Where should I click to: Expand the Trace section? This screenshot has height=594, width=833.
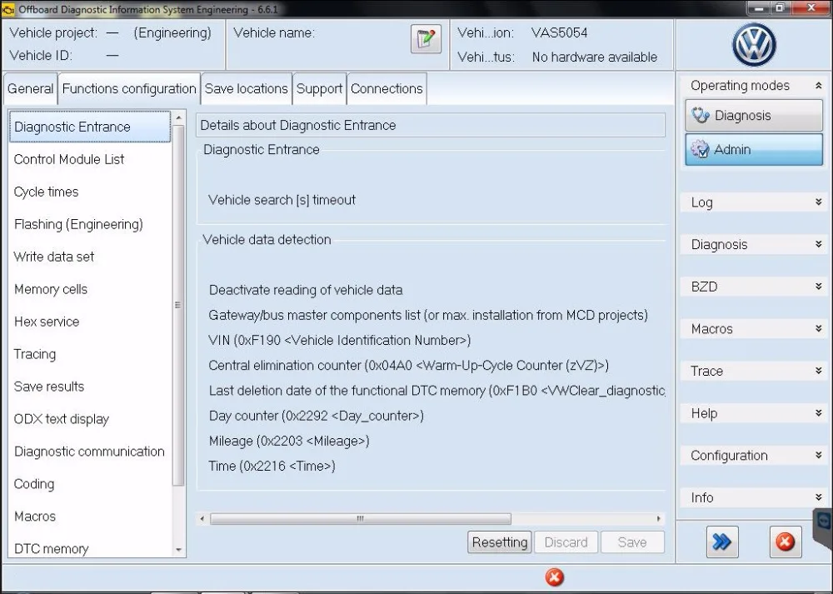(x=818, y=371)
